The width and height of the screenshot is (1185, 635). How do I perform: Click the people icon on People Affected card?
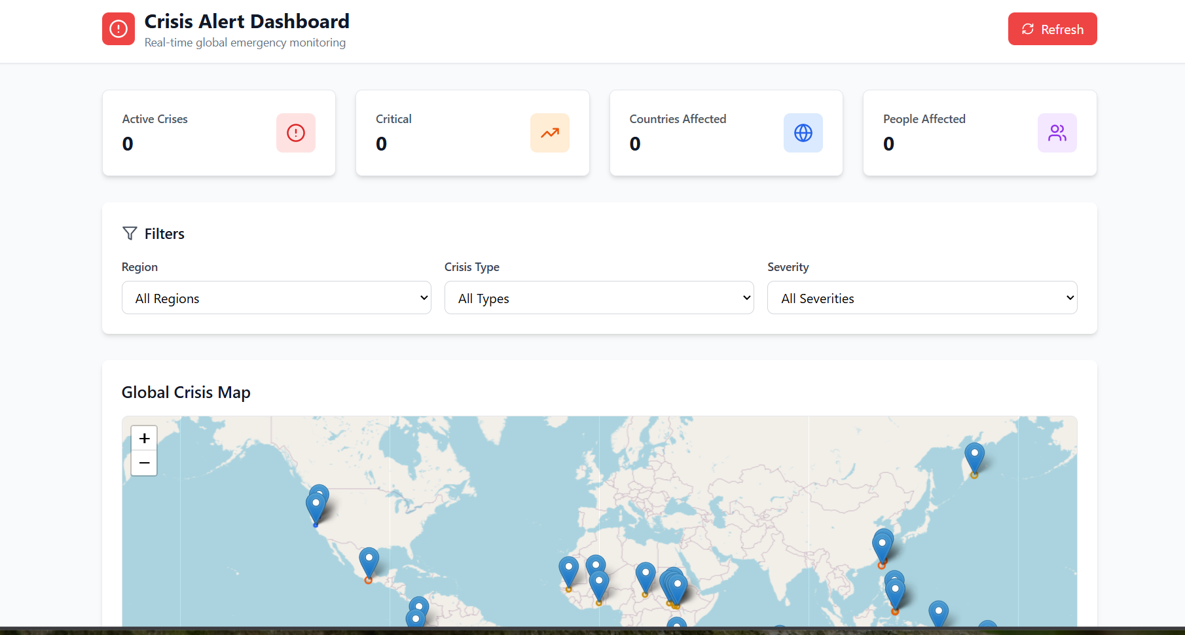1057,133
